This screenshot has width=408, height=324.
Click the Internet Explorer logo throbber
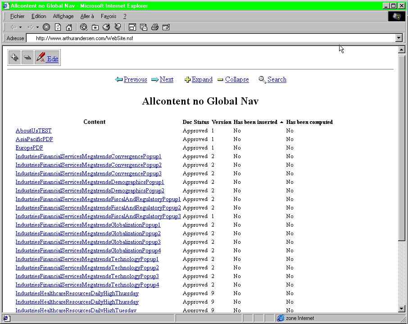point(397,16)
